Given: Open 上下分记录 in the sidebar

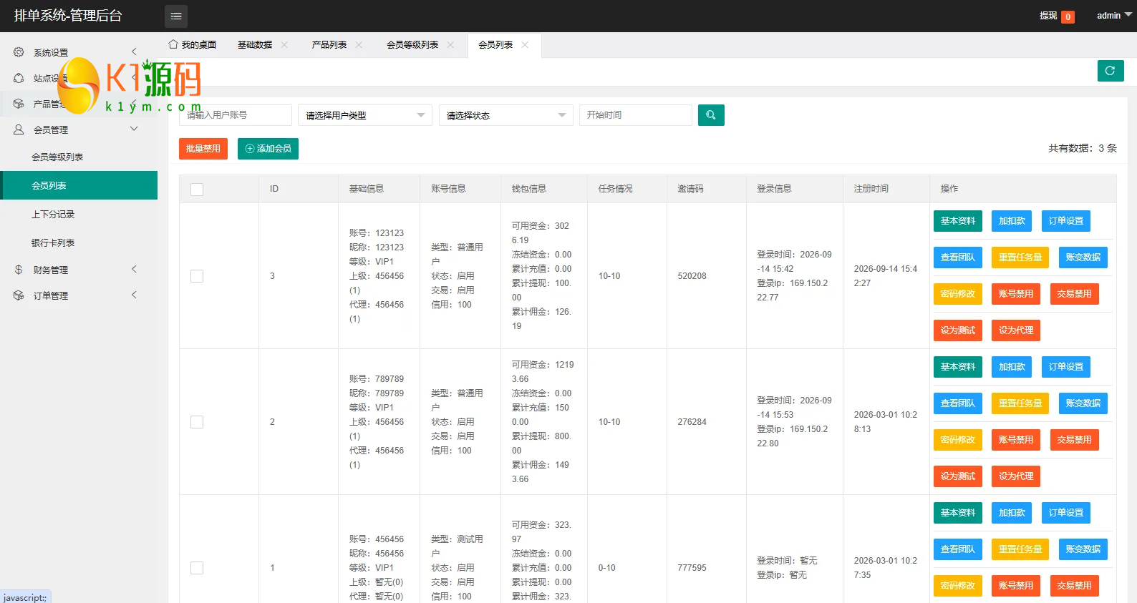Looking at the screenshot, I should coord(79,214).
